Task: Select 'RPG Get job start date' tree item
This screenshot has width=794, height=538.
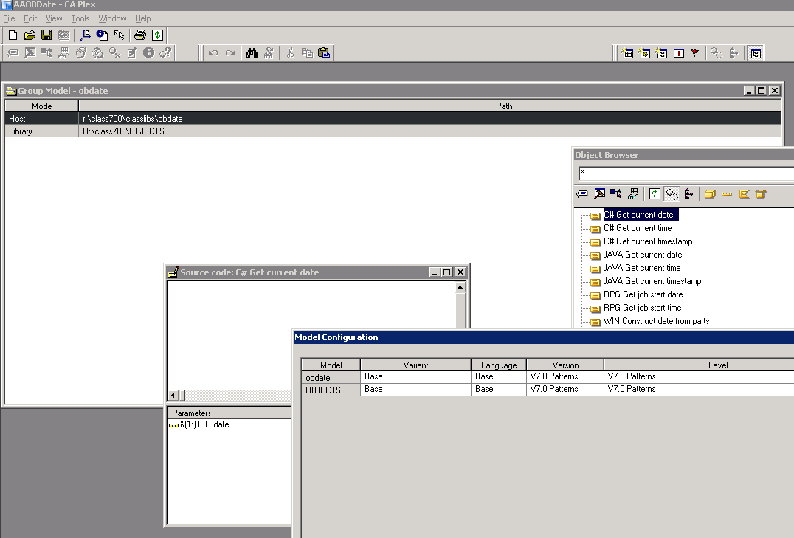Action: click(x=643, y=294)
